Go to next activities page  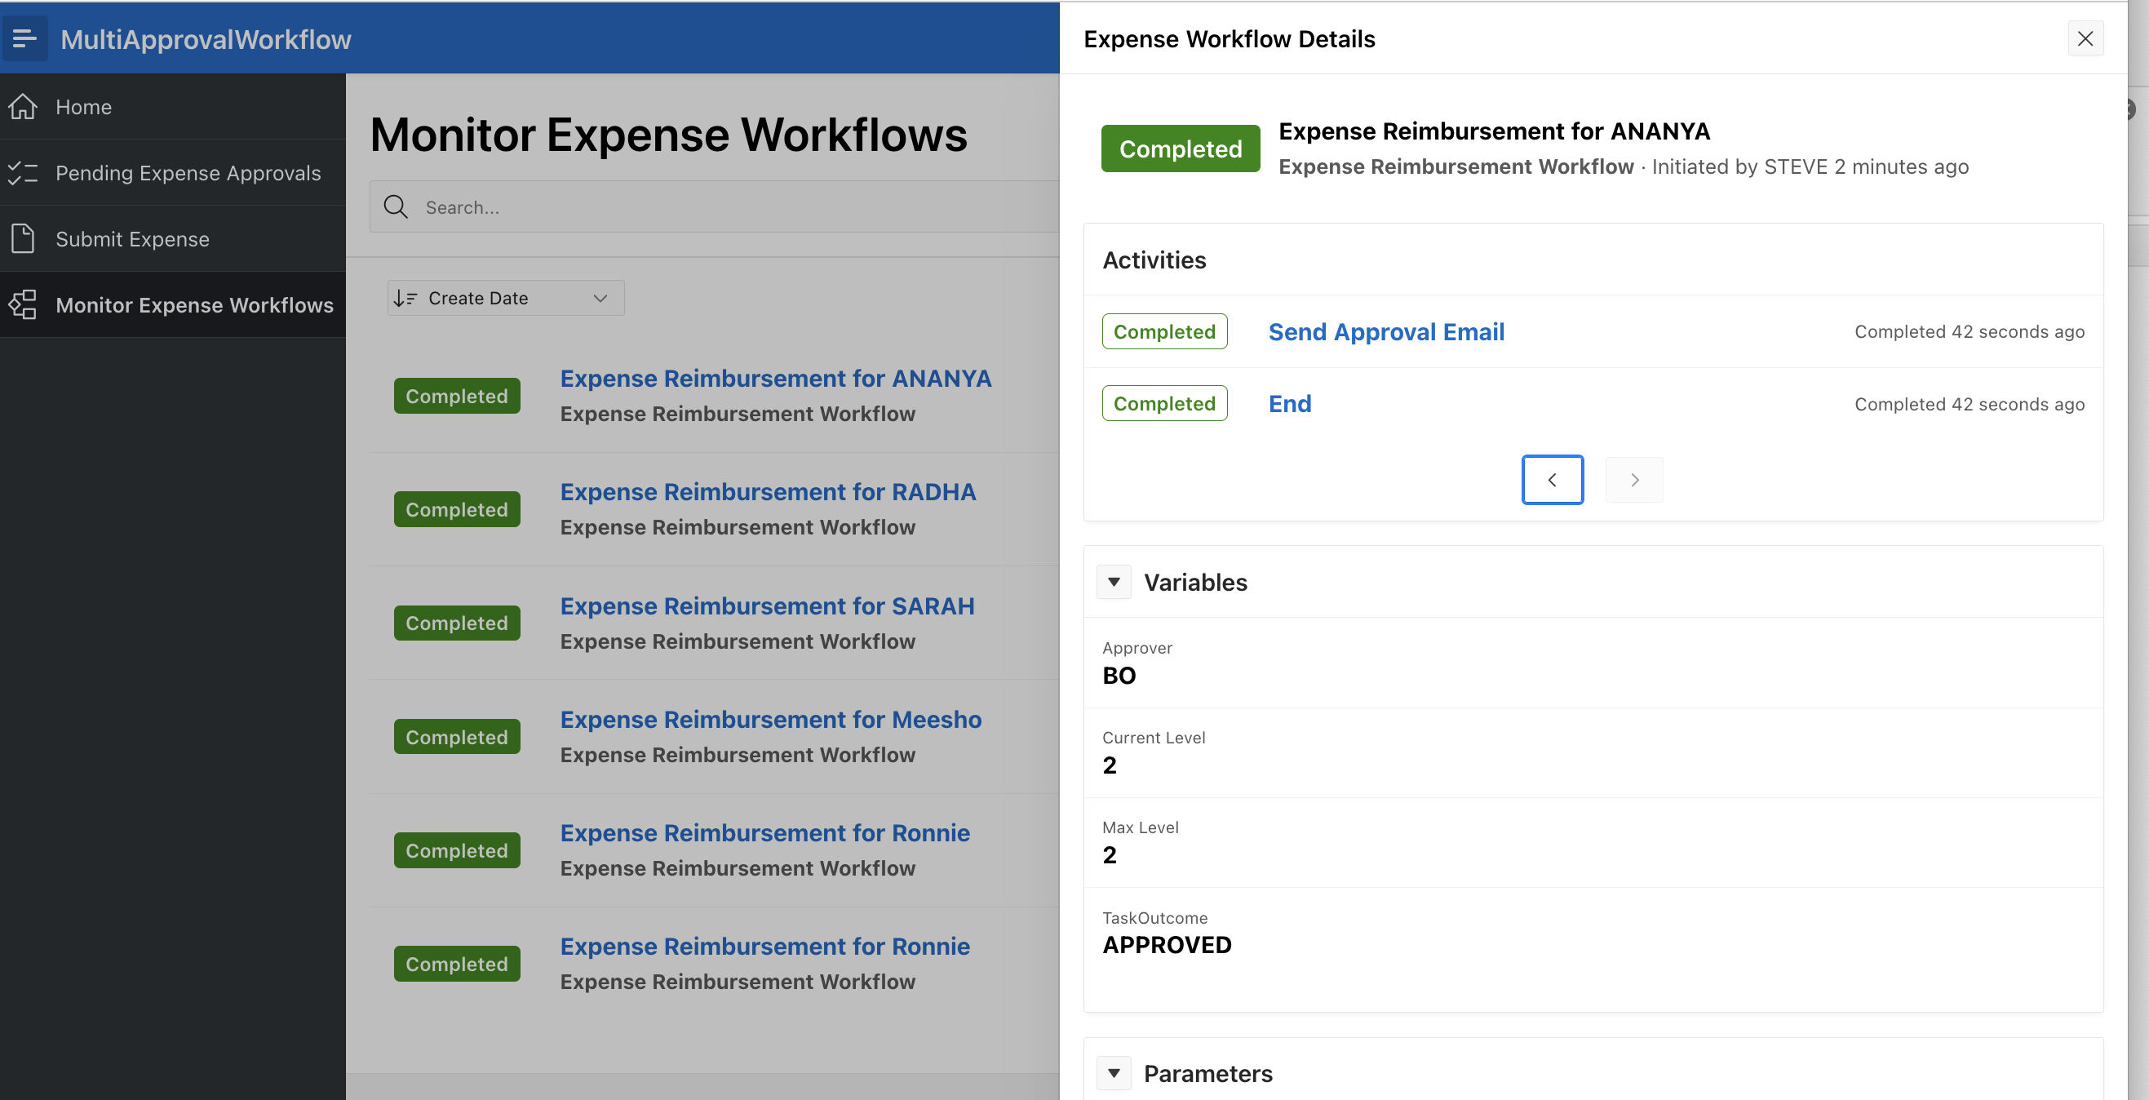1633,480
